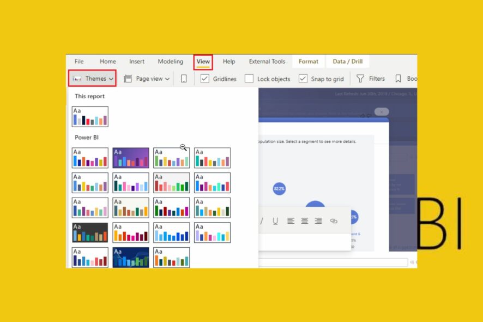Align text to the right
The image size is (483, 322).
tap(318, 220)
